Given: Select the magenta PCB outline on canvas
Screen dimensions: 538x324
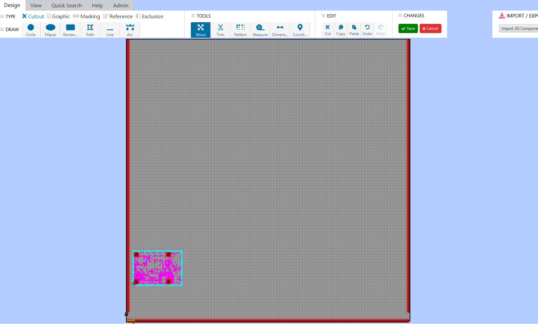Looking at the screenshot, I should point(157,268).
